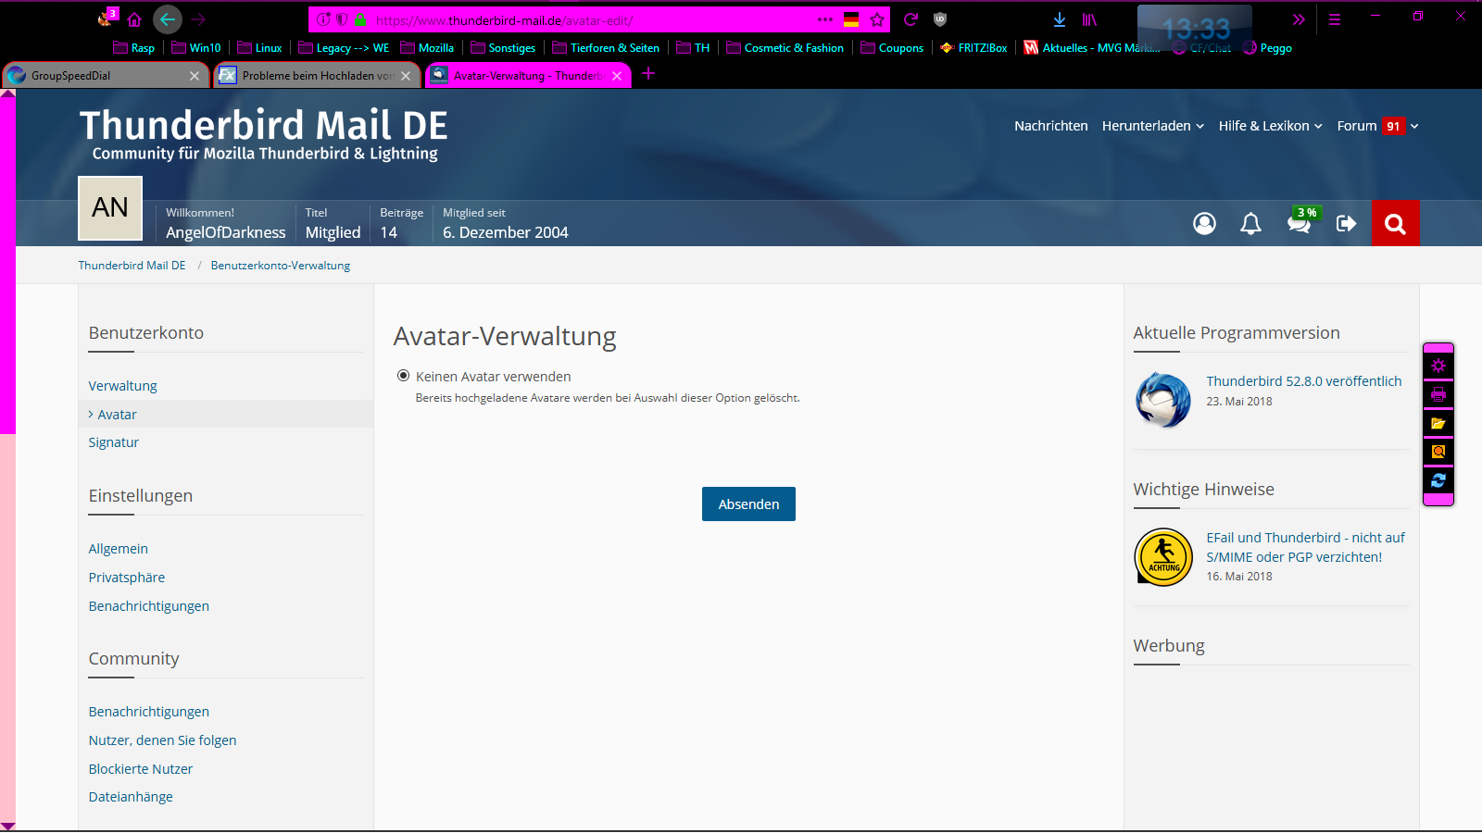Open the FRITZ!Box bookmark
1482x833 pixels.
[973, 48]
